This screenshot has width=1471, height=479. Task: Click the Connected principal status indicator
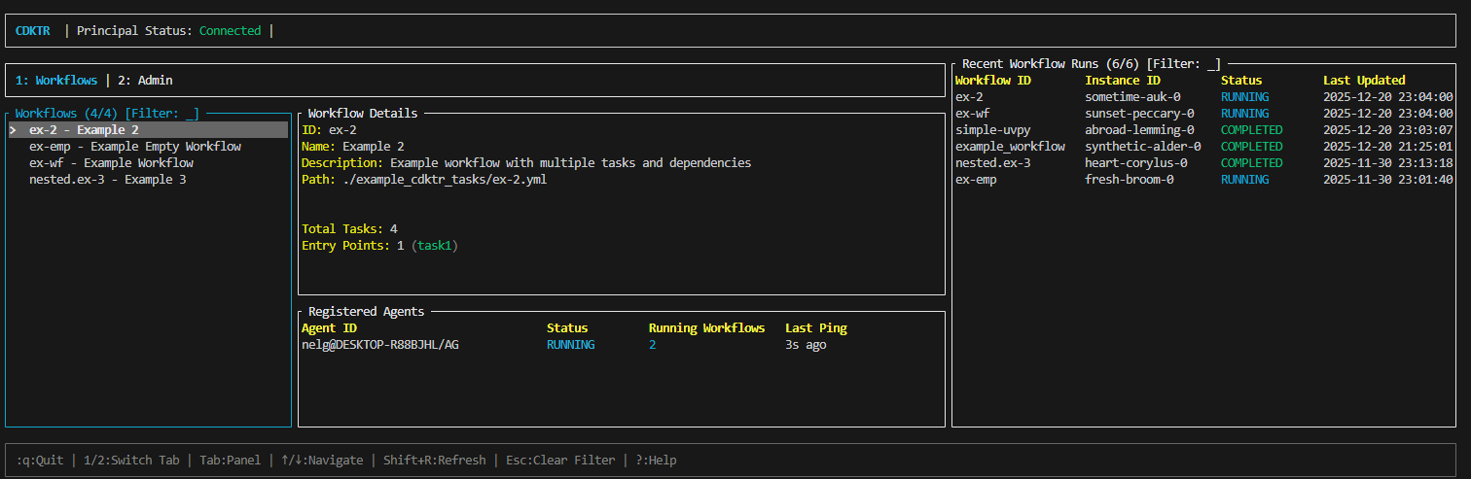(230, 31)
